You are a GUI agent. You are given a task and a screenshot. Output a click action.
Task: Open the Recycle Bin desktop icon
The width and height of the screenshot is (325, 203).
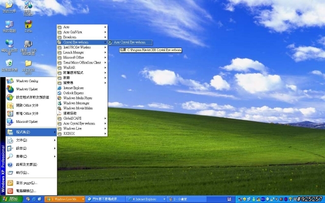pyautogui.click(x=9, y=65)
